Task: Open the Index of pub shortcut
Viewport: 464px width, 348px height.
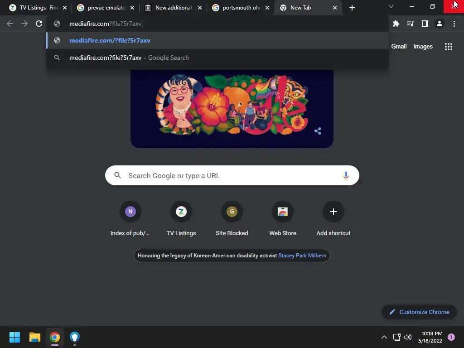Action: click(130, 219)
